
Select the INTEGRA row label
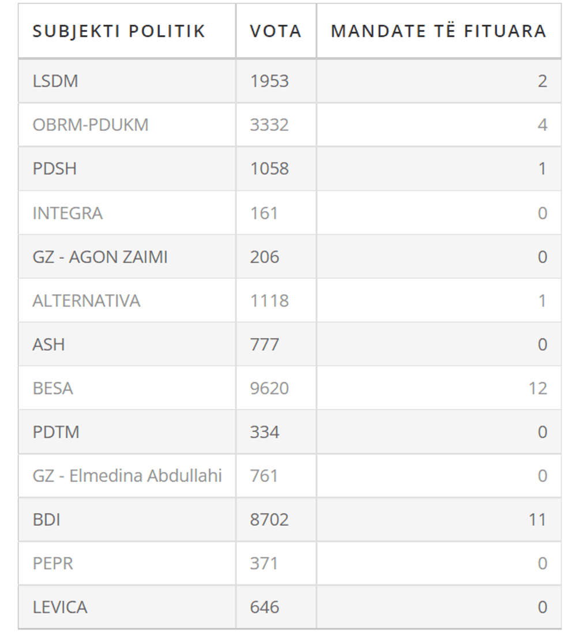click(67, 213)
